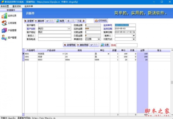The height and width of the screenshot is (119, 173).
Task: Open the 系统设置 menu
Action: point(5,6)
